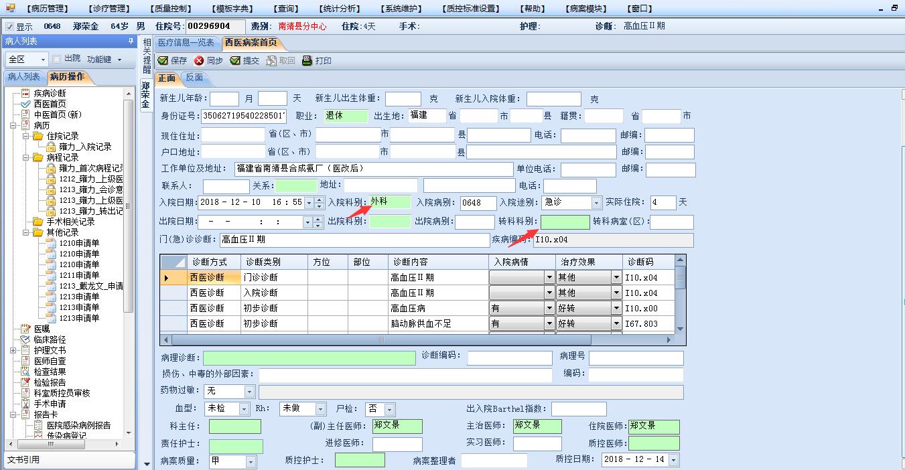
Task: Open 入院病情 dropdown for 脑动脉供血不足 row
Action: (549, 323)
